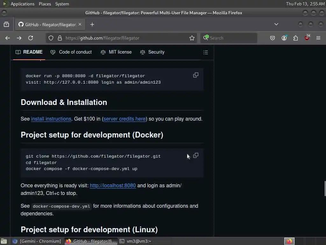This screenshot has height=245, width=326.
Task: Open the http://localhost:8080 link
Action: tap(113, 186)
